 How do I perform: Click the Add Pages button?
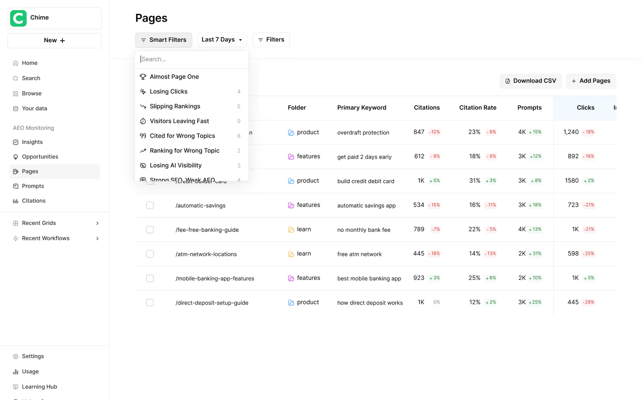[591, 81]
